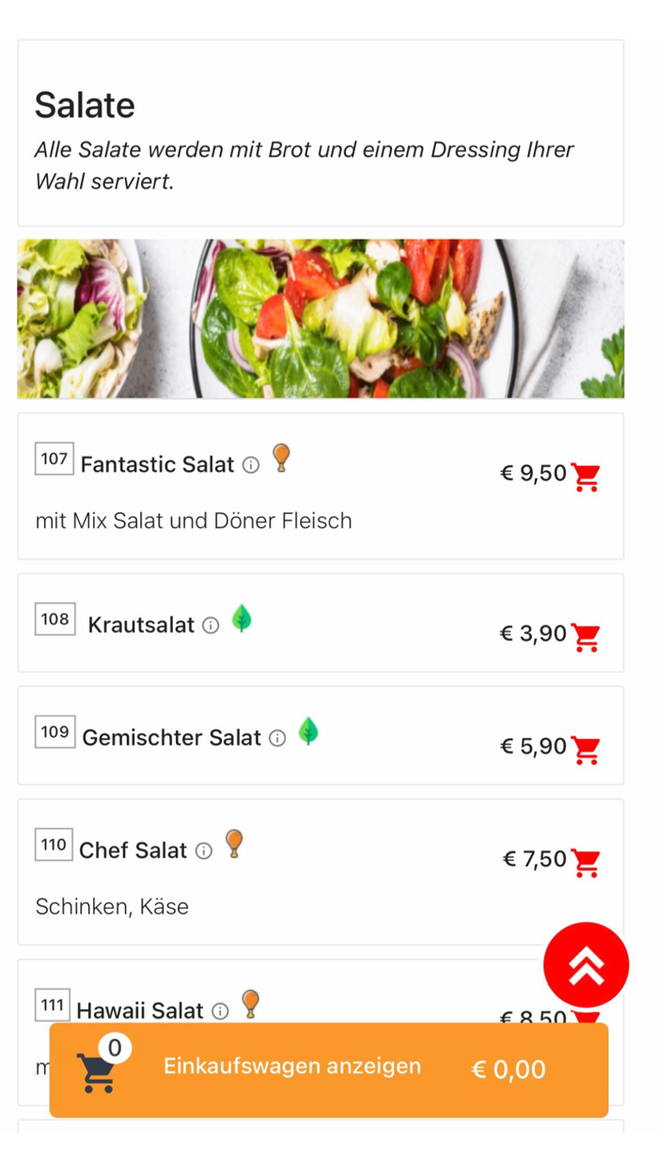Open info details for Chef Salat
Viewport: 658px width, 1169px height.
click(x=205, y=850)
